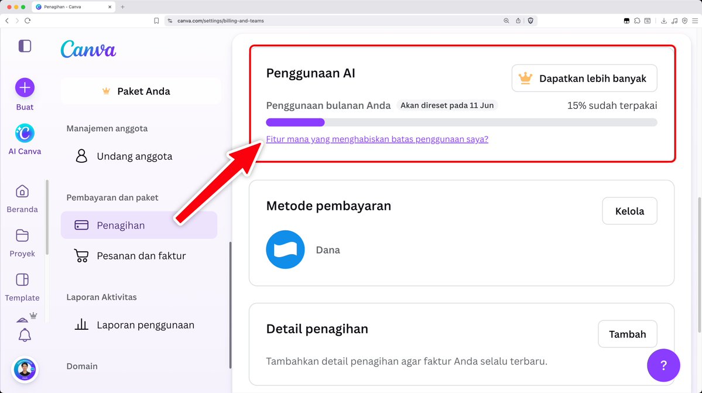Click the crown premium icon in sidebar
The width and height of the screenshot is (702, 393).
pos(33,316)
